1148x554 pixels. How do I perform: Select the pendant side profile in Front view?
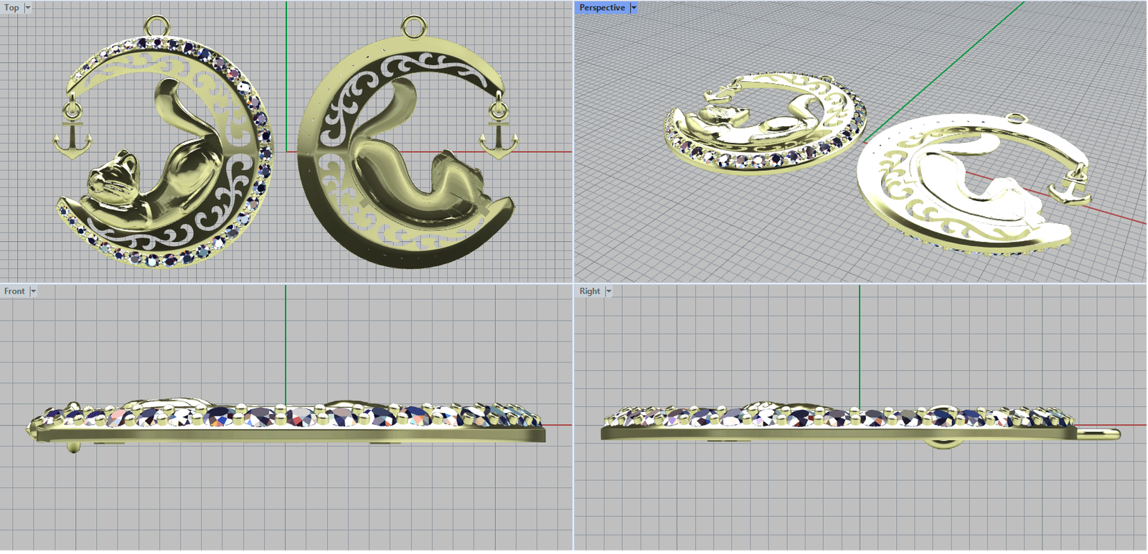[x=287, y=423]
